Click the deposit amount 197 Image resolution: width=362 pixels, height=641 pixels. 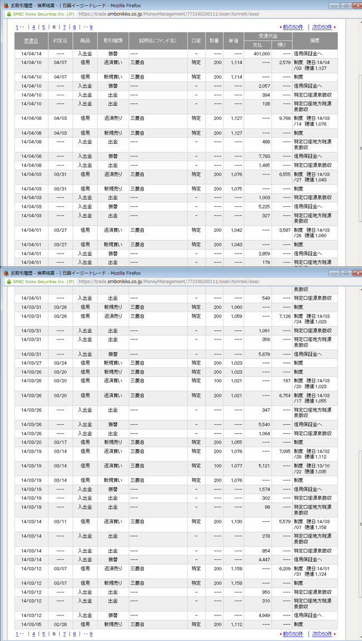coord(287,381)
